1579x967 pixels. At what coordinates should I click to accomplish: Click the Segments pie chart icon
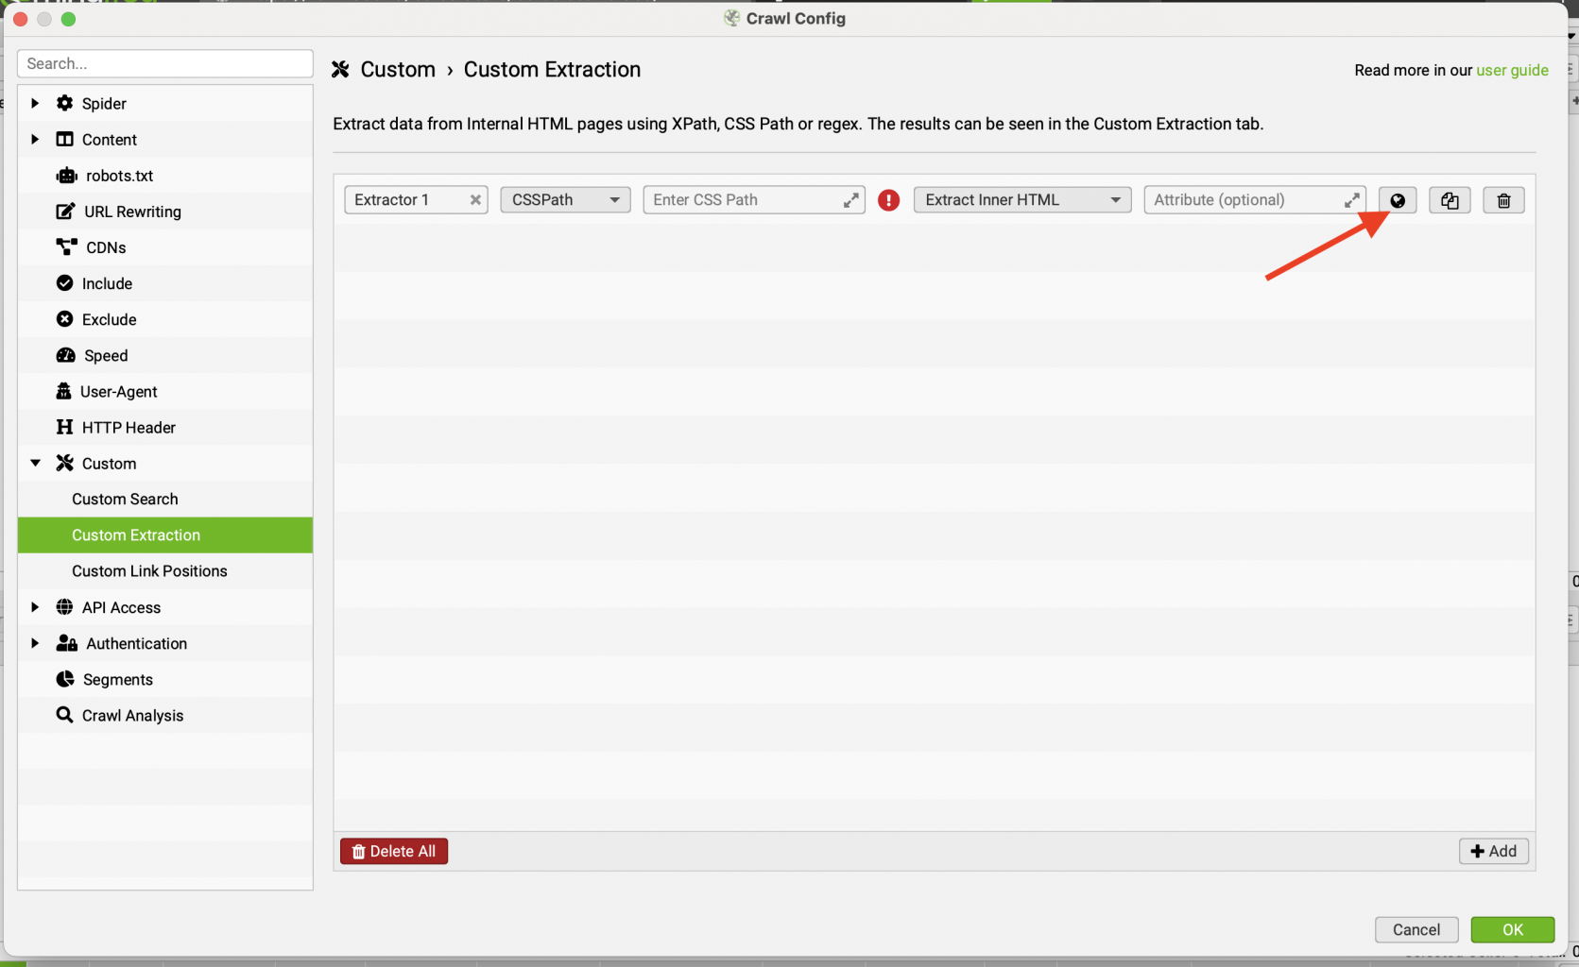(64, 679)
